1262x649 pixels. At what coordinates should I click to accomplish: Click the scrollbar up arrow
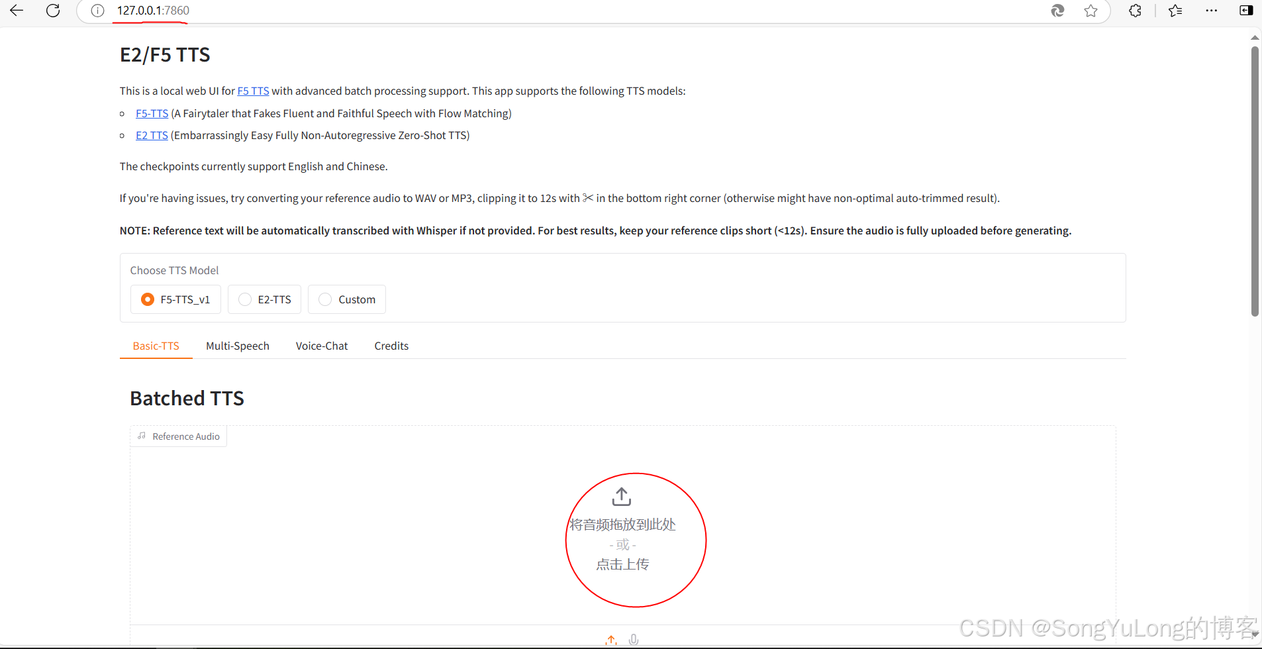pos(1255,38)
